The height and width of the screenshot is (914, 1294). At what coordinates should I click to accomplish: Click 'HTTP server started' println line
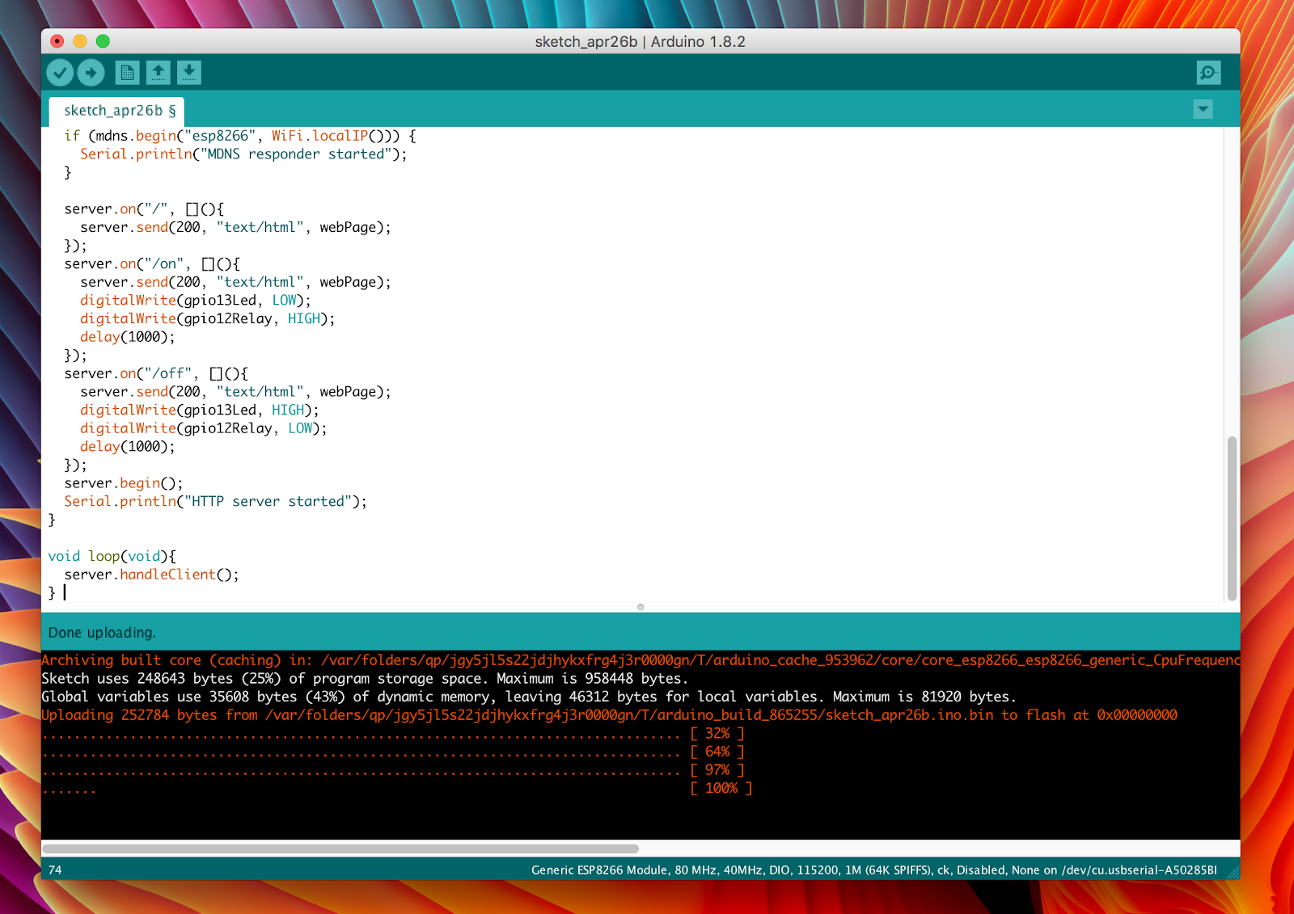[215, 502]
